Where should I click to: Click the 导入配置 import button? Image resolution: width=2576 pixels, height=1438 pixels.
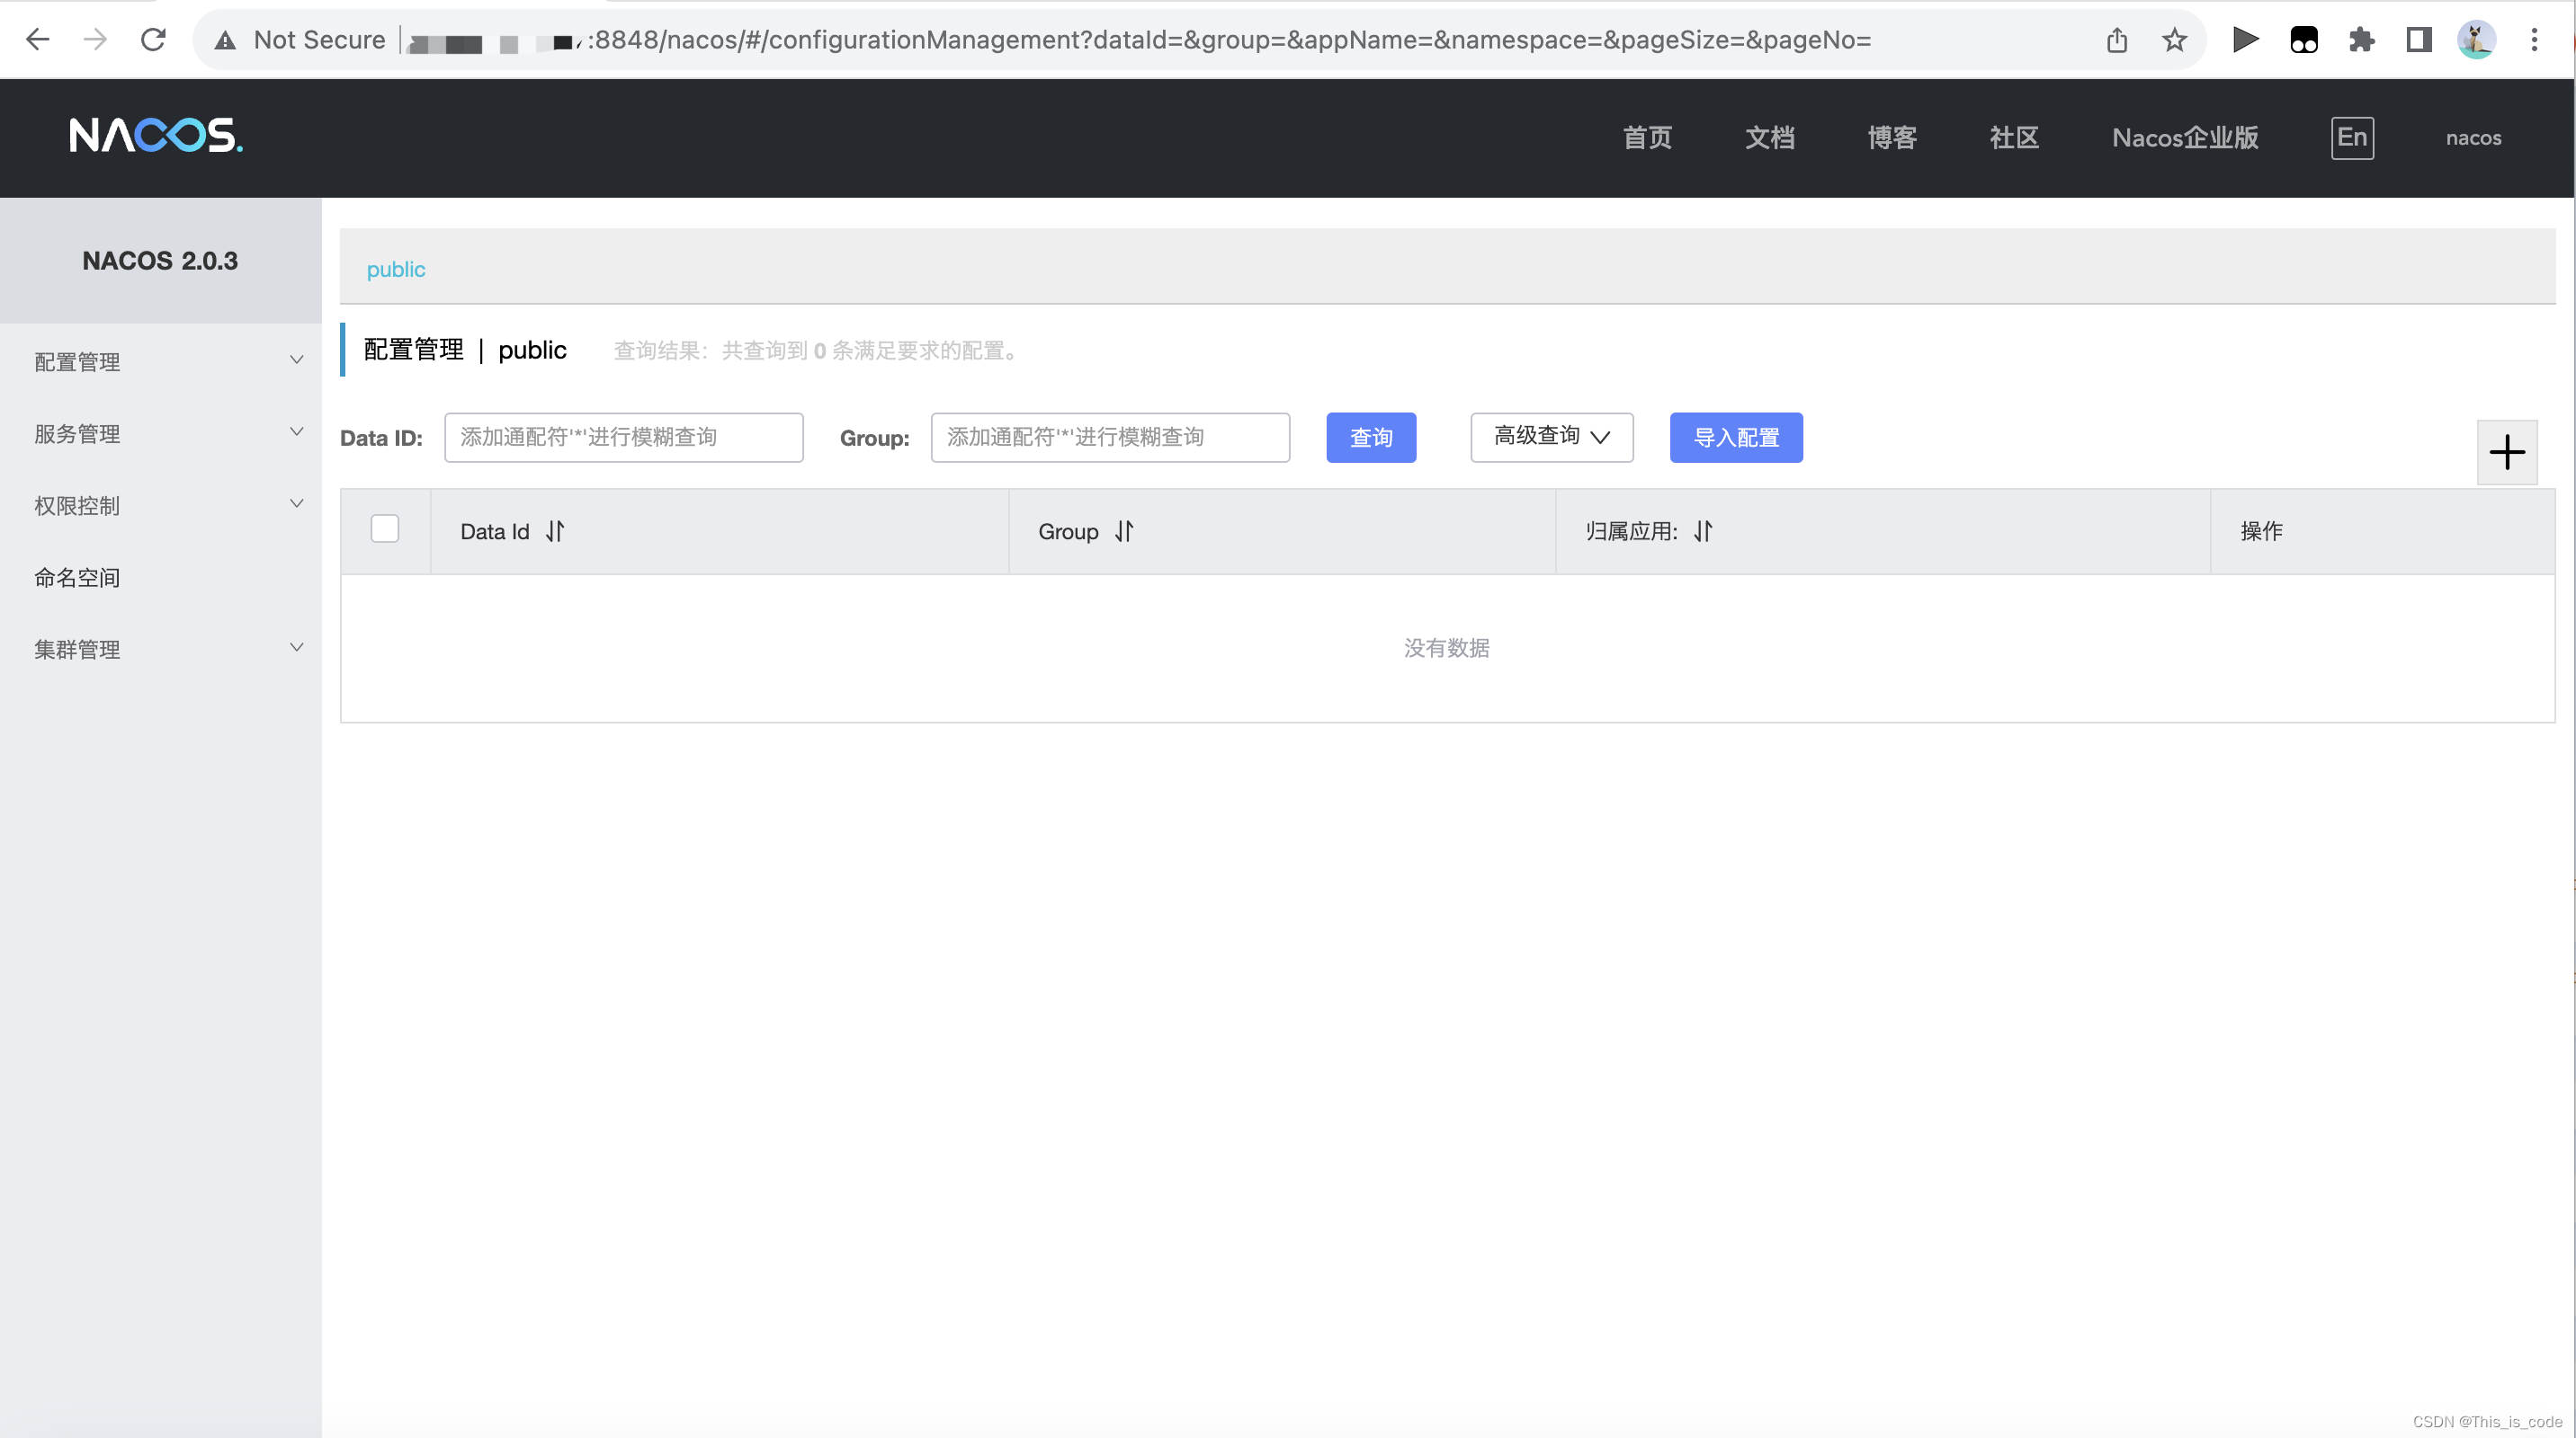click(x=1735, y=438)
